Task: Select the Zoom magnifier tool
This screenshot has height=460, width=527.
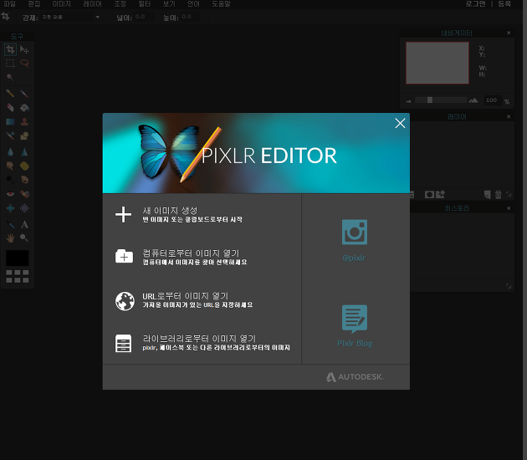Action: pos(24,238)
